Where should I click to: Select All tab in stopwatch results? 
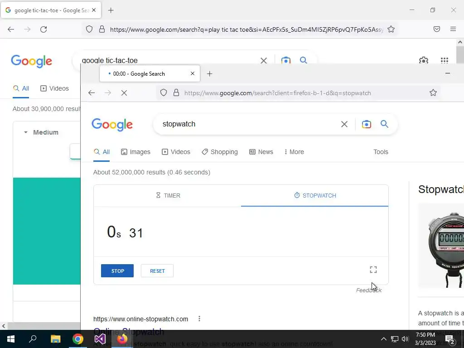pos(101,152)
